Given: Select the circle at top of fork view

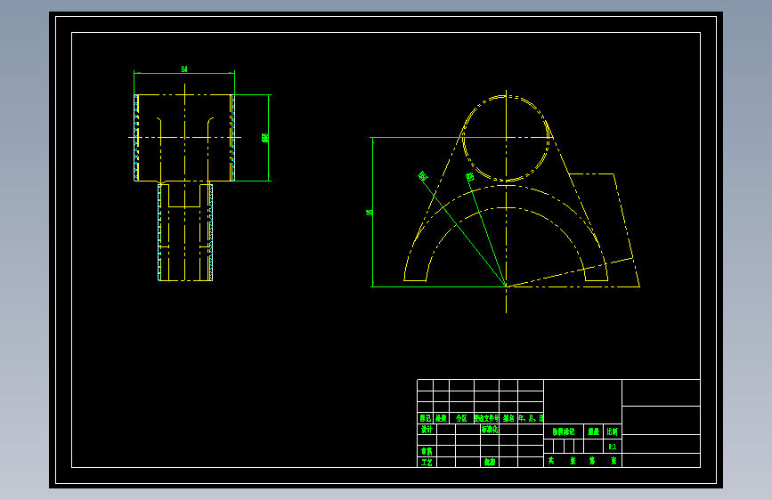Looking at the screenshot, I should click(506, 138).
